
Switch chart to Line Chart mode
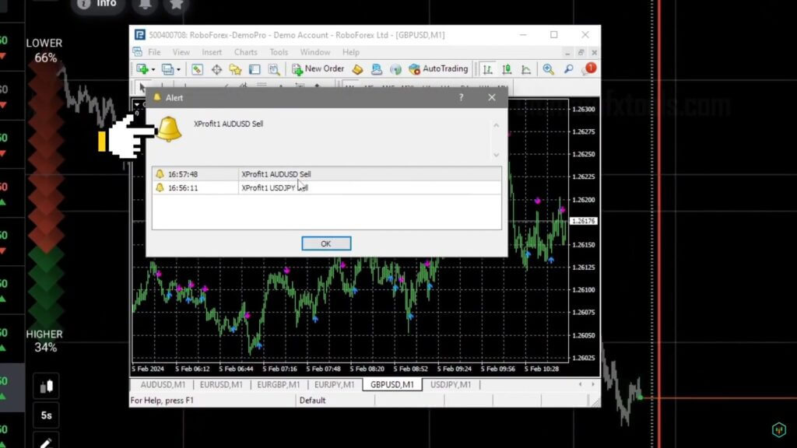pos(526,68)
